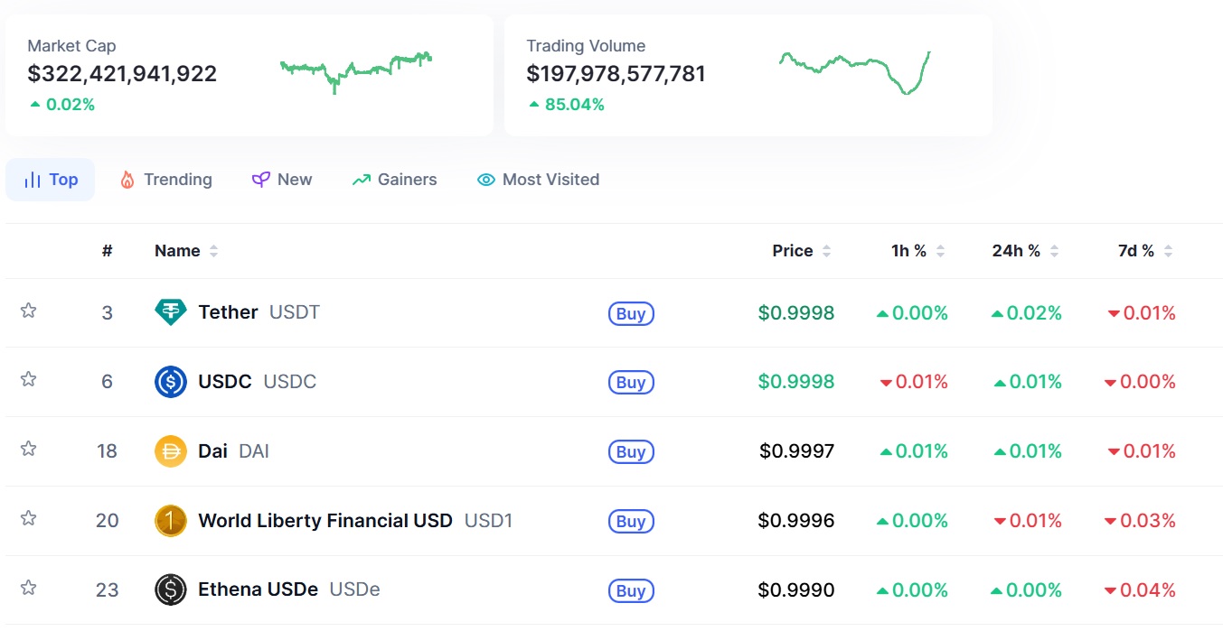
Task: Click the sprout icon next to New
Action: pos(260,180)
